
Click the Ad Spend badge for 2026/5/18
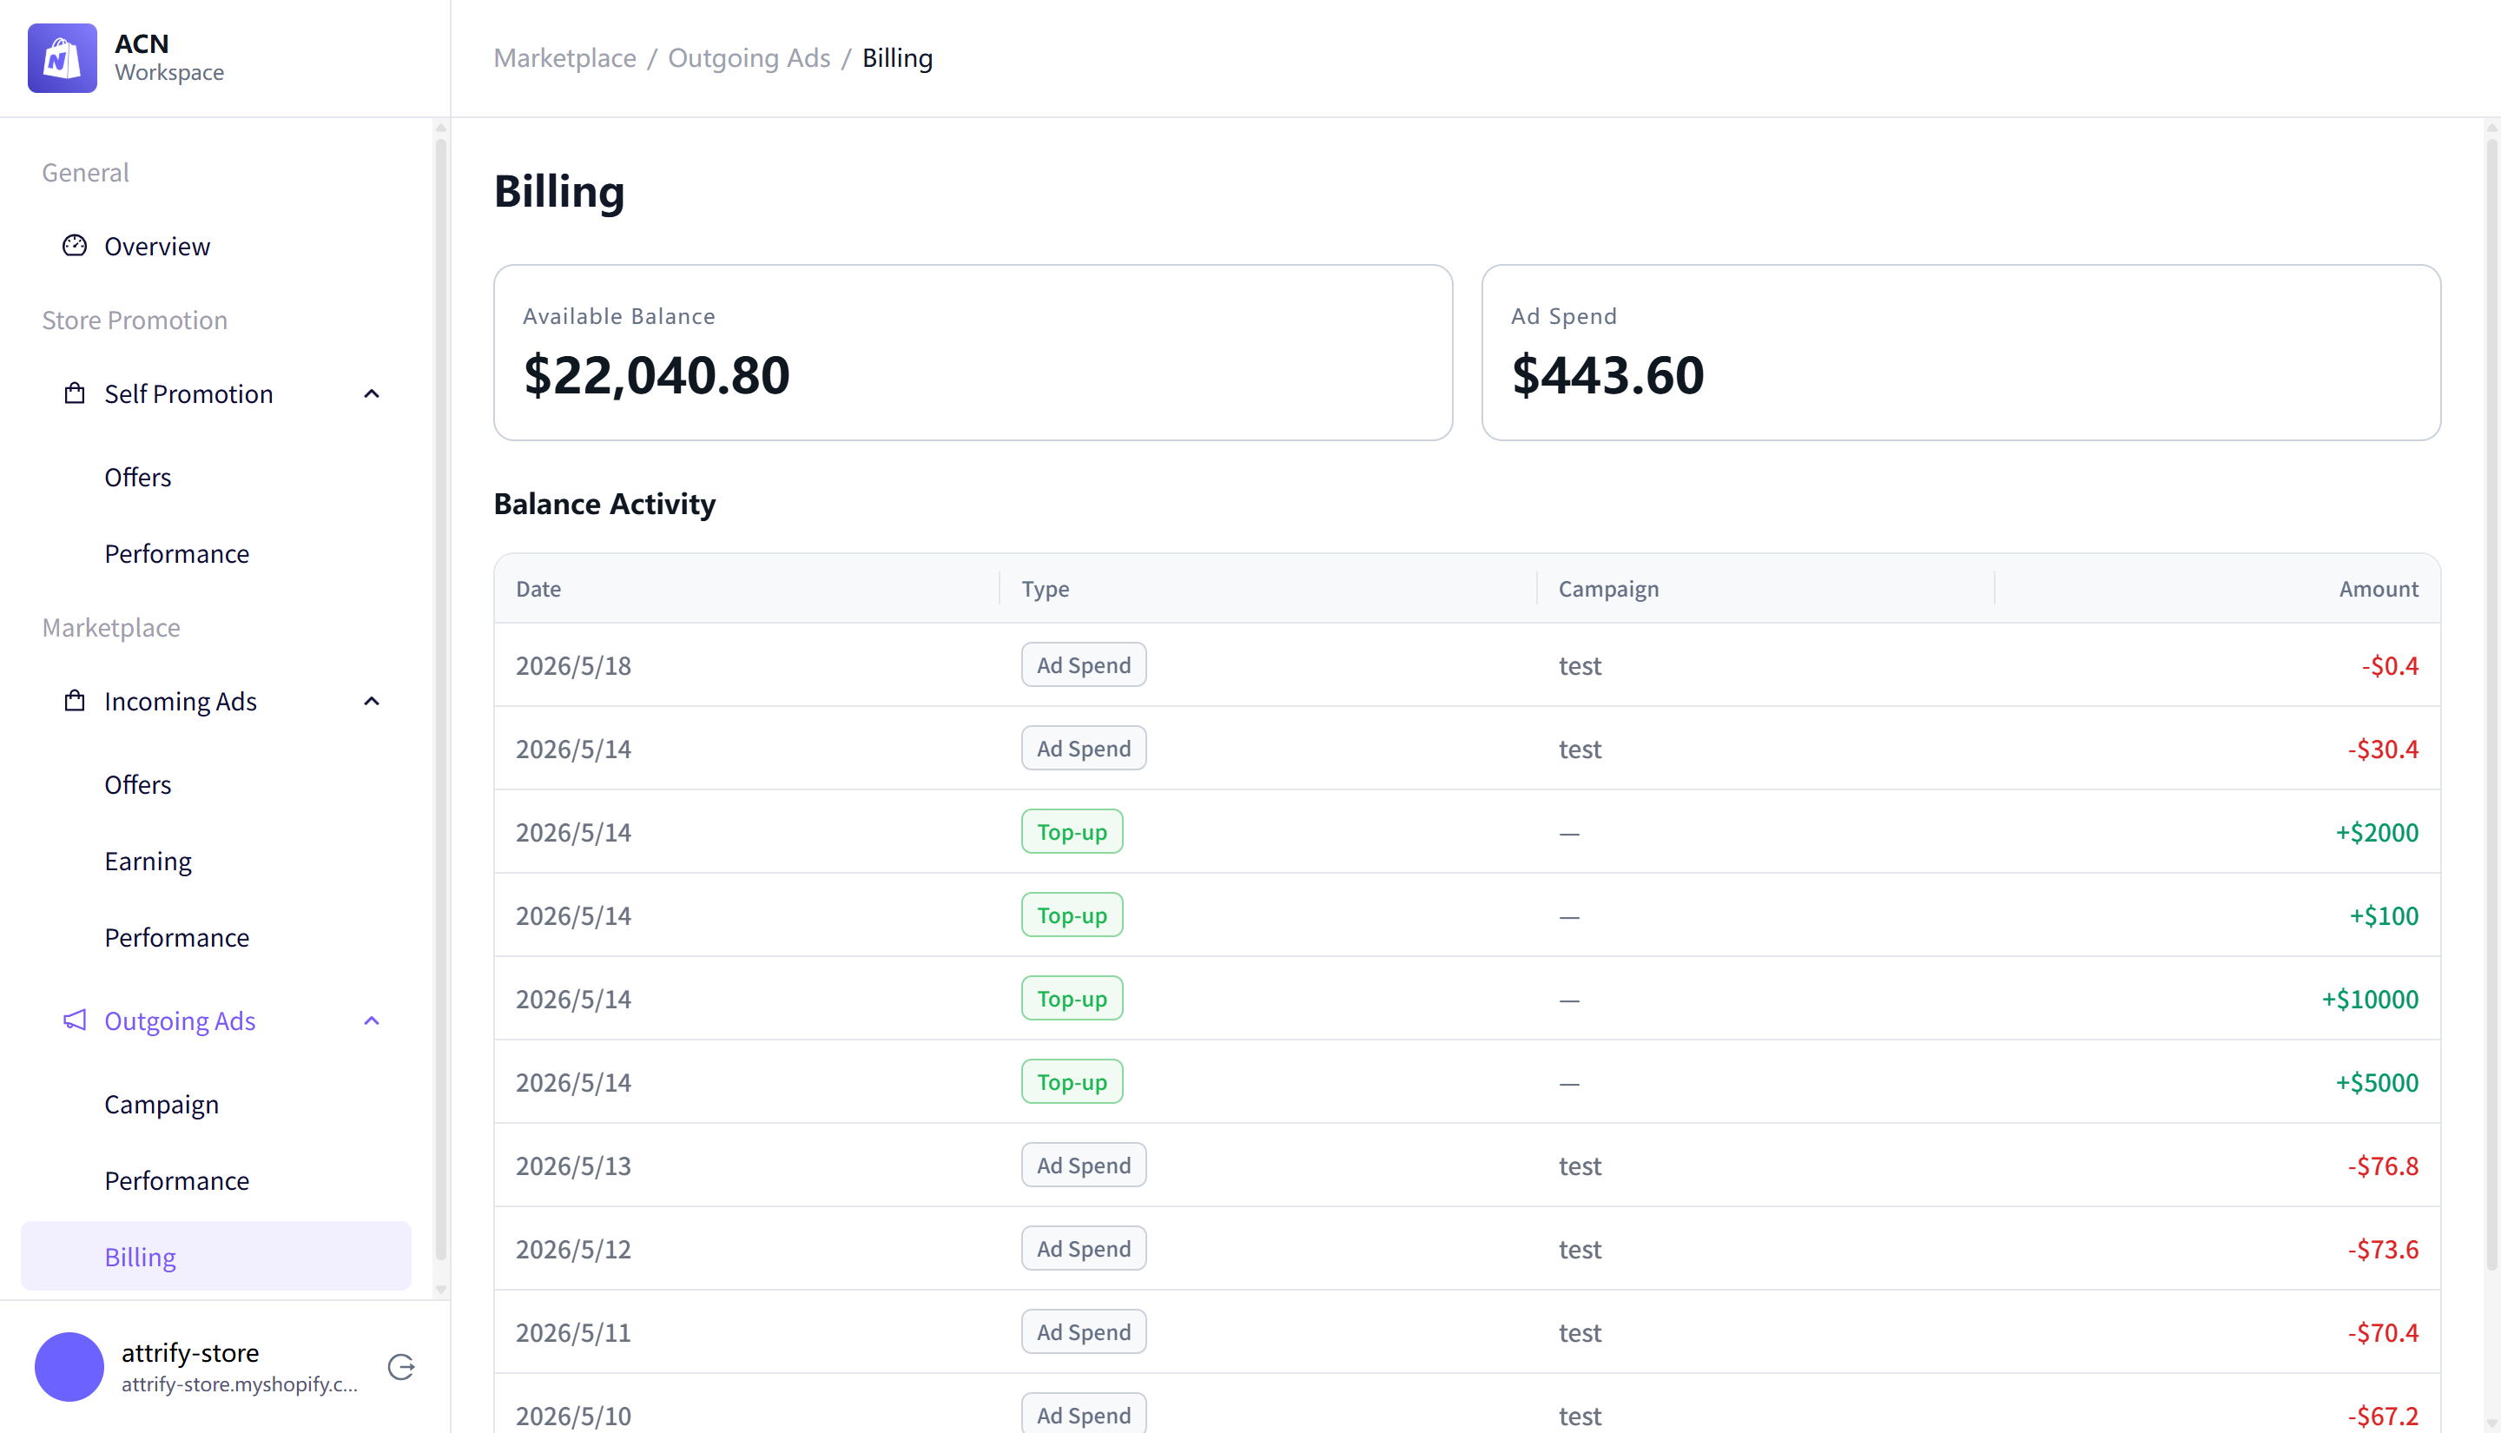tap(1083, 664)
